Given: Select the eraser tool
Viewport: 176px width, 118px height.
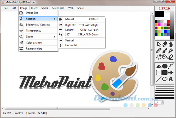Looking at the screenshot, I should pyautogui.click(x=165, y=44).
